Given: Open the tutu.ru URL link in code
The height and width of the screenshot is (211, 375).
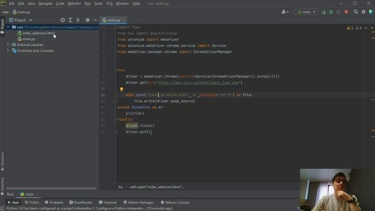Looking at the screenshot, I should pyautogui.click(x=199, y=83).
